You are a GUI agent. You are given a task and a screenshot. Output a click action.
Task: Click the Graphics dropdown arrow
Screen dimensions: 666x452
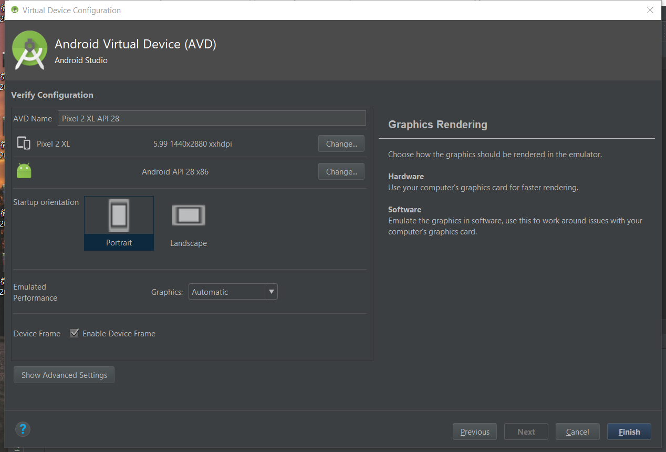coord(271,292)
